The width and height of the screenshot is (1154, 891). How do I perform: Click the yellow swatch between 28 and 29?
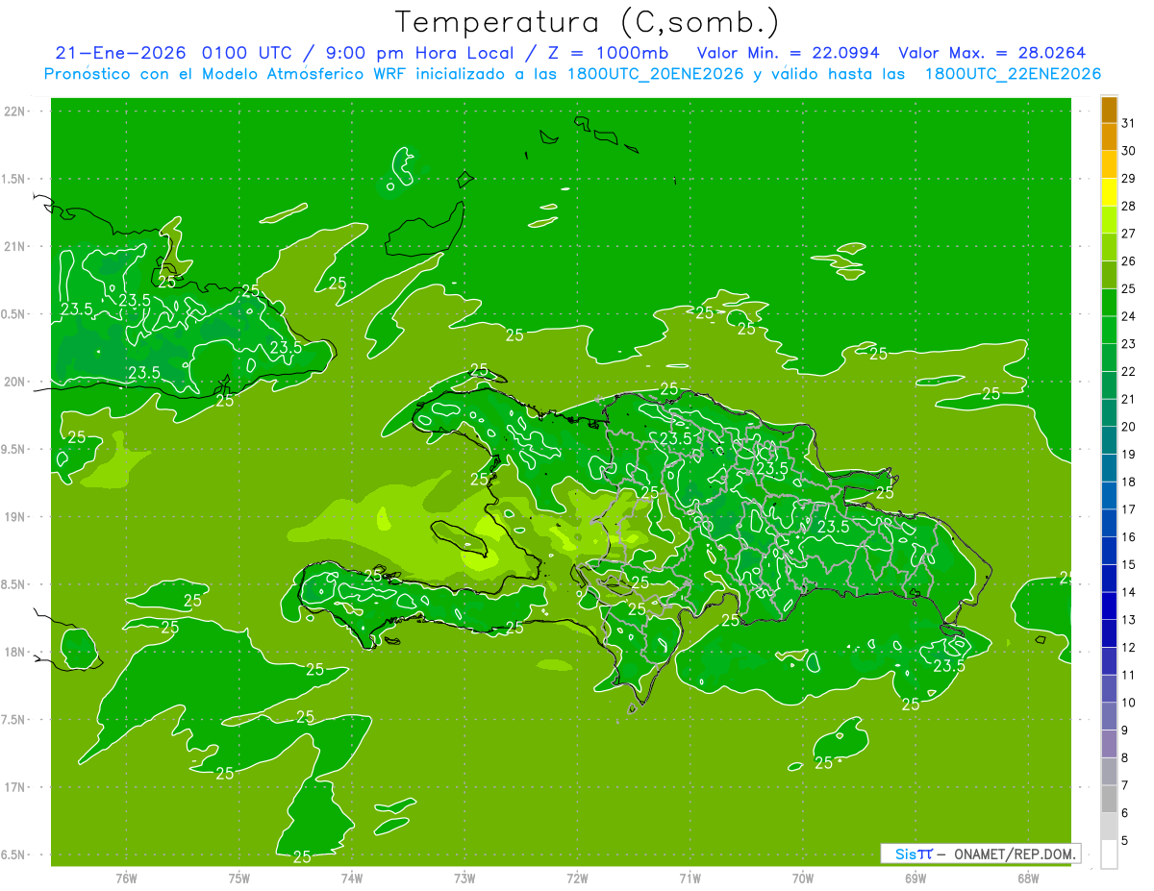click(1109, 192)
